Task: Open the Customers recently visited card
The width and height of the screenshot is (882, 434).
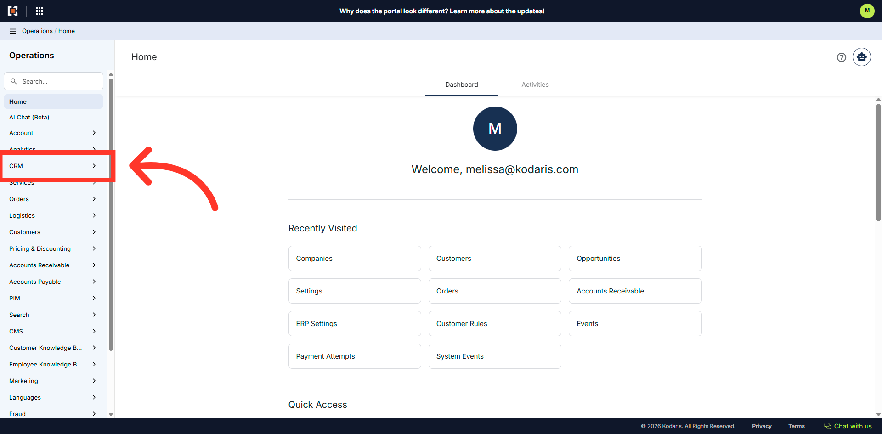Action: [x=495, y=259]
